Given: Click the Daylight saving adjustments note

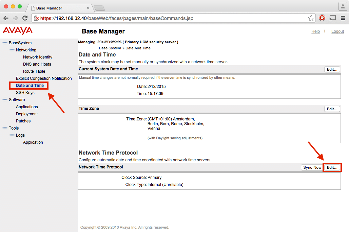Looking at the screenshot, I should point(175,138).
